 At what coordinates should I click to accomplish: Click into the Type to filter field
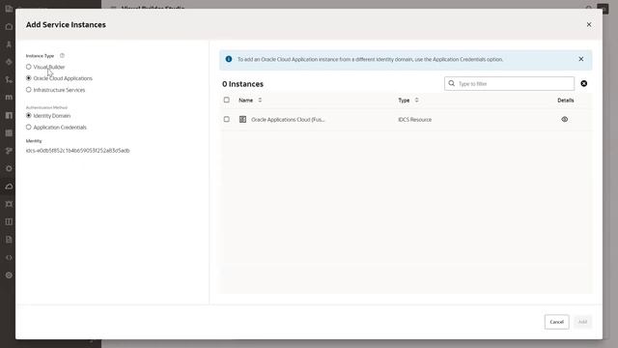coord(509,84)
